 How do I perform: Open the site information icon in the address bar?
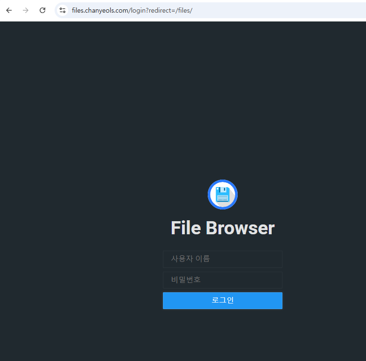[63, 10]
